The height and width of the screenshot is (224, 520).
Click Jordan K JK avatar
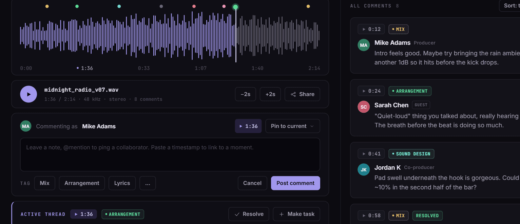[364, 170]
